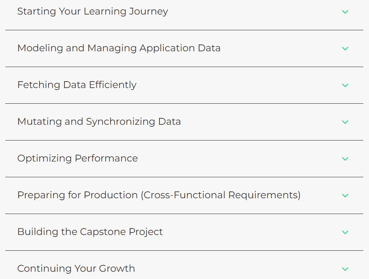The height and width of the screenshot is (279, 369).
Task: Open the Optimizing Performance section title
Action: (78, 158)
